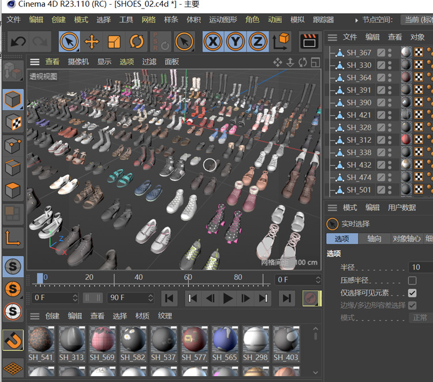The height and width of the screenshot is (382, 433).
Task: Uncheck the 仅选择可见元素 checkbox
Action: point(412,293)
